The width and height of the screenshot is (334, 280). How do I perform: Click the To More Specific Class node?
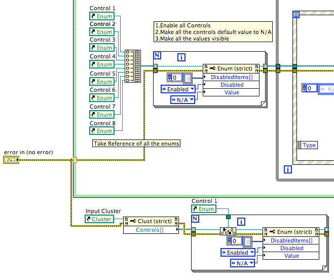point(228,231)
